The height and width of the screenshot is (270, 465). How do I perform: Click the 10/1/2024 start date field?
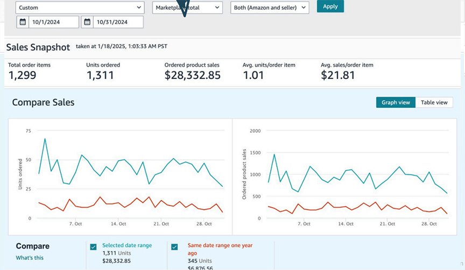click(52, 22)
